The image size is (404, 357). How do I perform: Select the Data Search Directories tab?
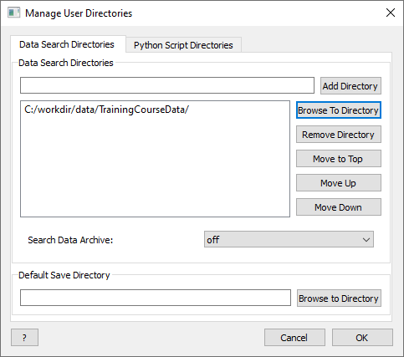pyautogui.click(x=67, y=44)
